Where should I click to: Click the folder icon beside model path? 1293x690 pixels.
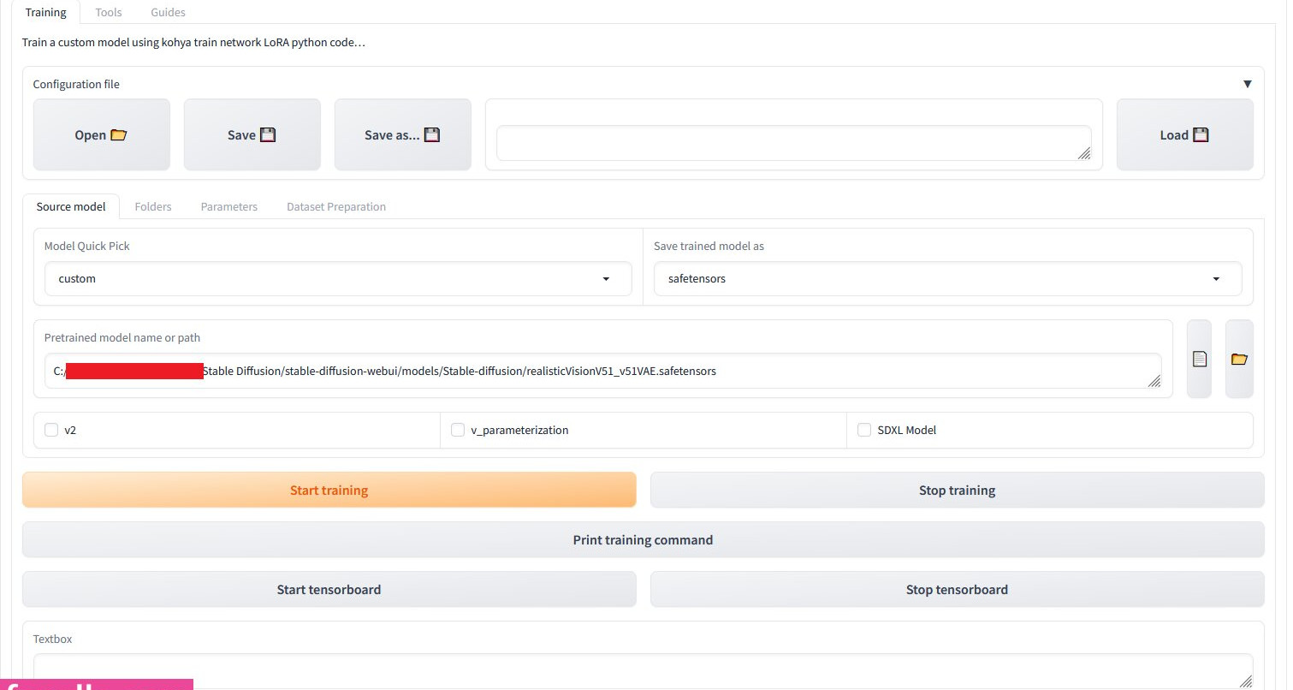pyautogui.click(x=1238, y=360)
